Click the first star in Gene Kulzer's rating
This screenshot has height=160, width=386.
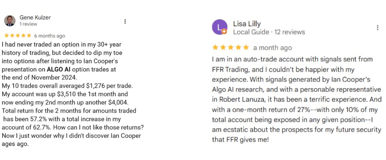pos(6,36)
